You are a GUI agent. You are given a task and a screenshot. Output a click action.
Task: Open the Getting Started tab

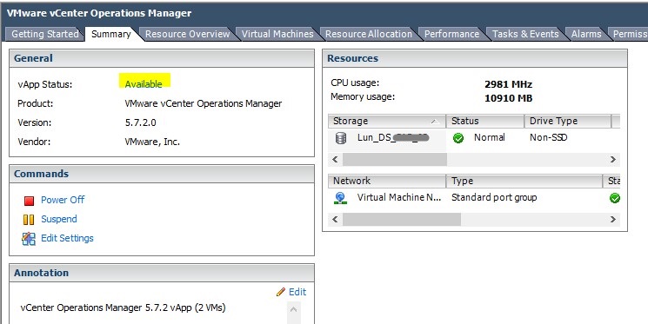pyautogui.click(x=44, y=34)
